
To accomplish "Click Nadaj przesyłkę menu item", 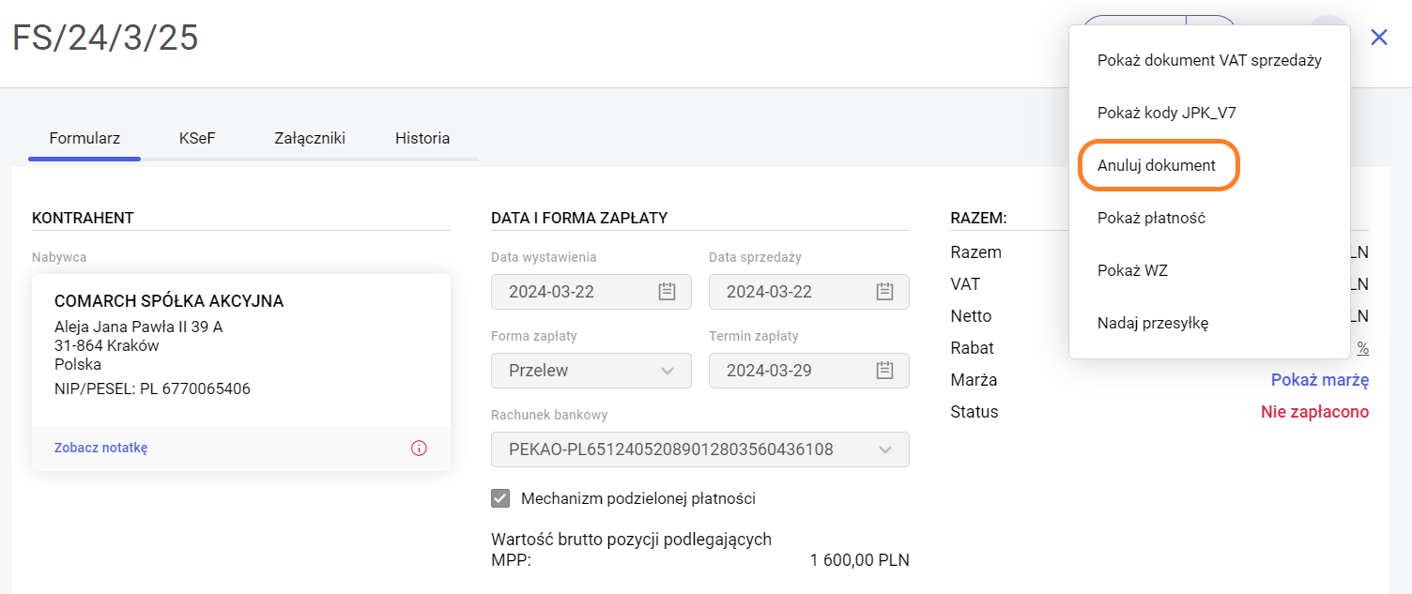I will click(1153, 323).
